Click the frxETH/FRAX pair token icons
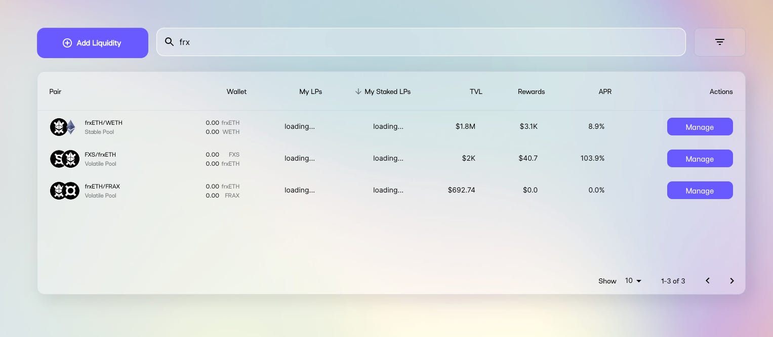 [x=64, y=190]
